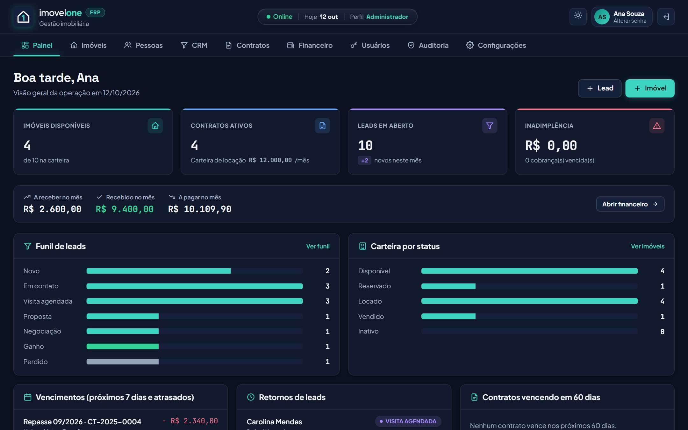Image resolution: width=688 pixels, height=430 pixels.
Task: Click calendar icon beside Vencimentos heading
Action: 28,397
